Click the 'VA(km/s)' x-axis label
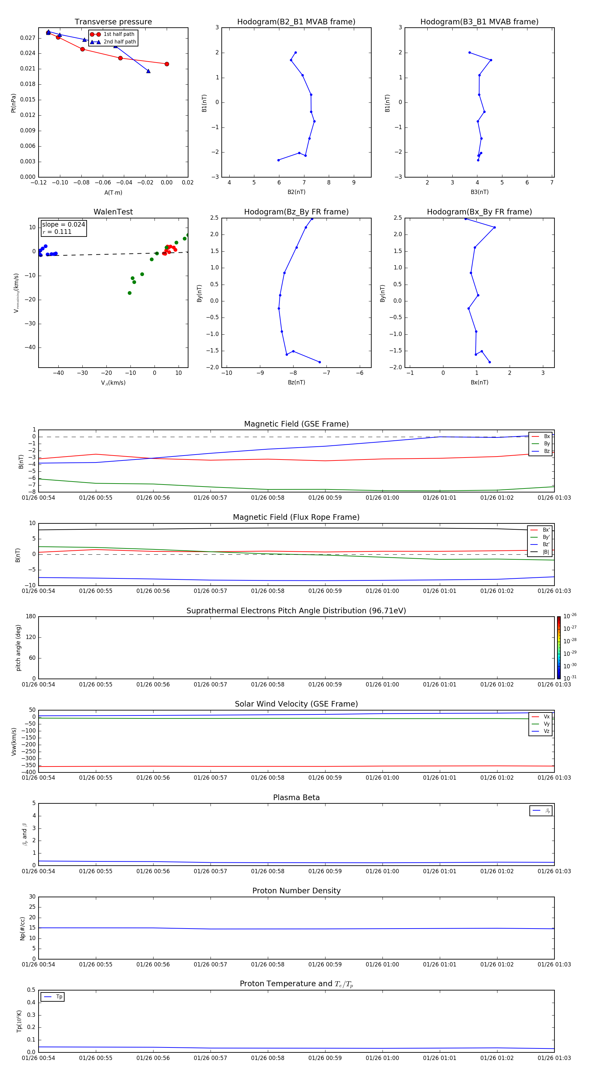 point(113,383)
